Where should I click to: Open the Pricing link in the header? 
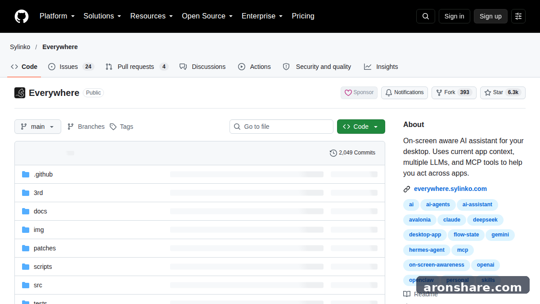coord(303,16)
